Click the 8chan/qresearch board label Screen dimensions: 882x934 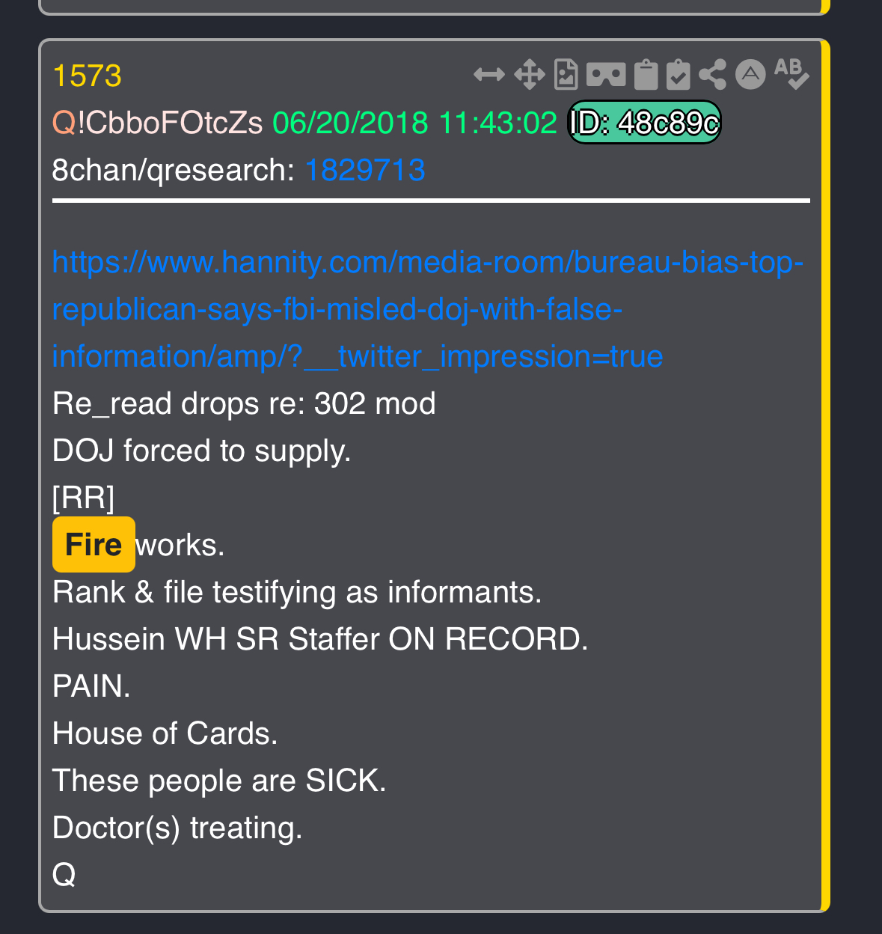[174, 171]
